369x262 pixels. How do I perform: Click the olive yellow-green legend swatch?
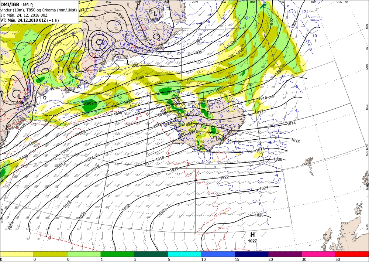pos(50,254)
